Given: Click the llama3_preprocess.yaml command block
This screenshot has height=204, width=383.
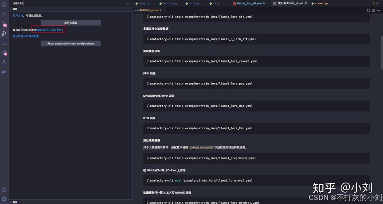Looking at the screenshot, I should click(x=256, y=158).
